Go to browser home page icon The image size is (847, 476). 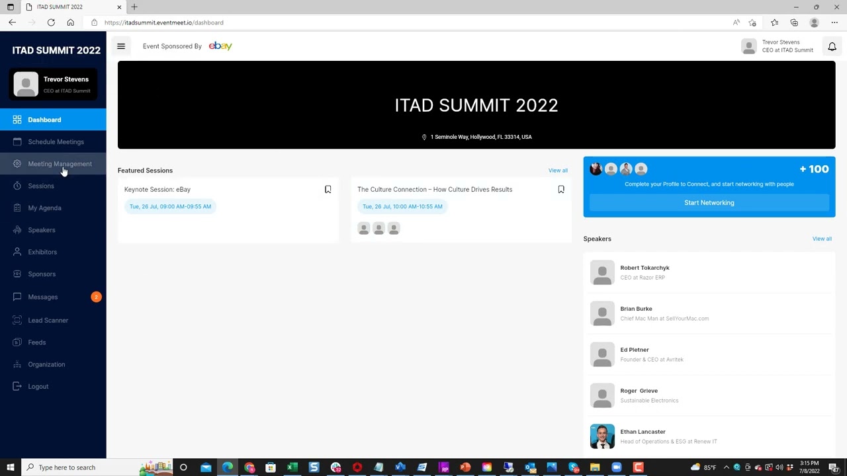tap(70, 22)
